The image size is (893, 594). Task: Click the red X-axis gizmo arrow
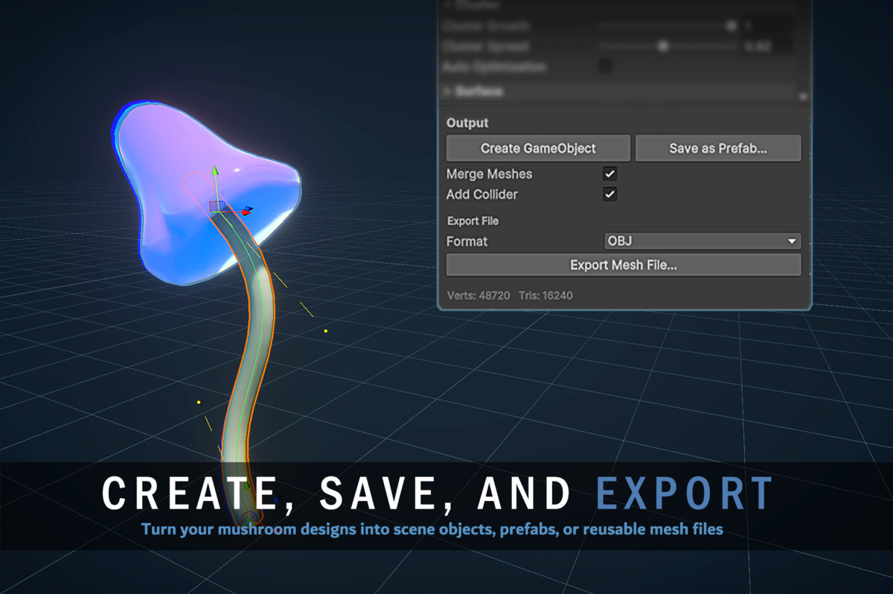[247, 211]
